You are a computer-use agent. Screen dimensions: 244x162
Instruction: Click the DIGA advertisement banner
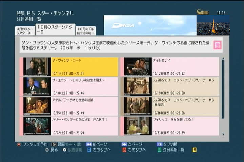pyautogui.click(x=150, y=25)
